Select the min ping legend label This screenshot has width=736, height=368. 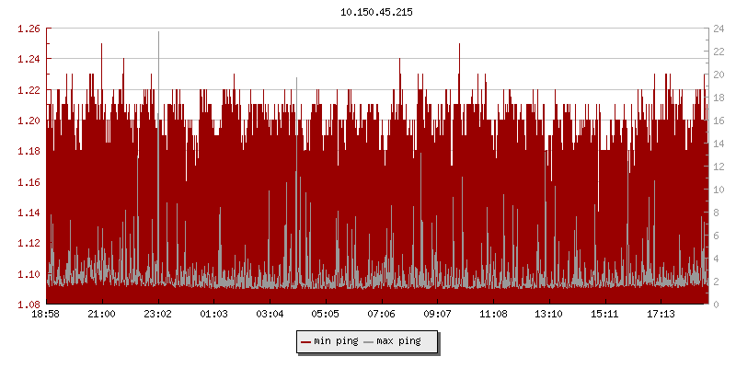click(x=336, y=341)
